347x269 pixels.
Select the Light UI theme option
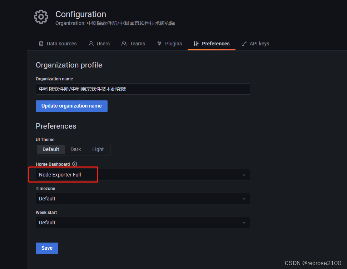(98, 149)
